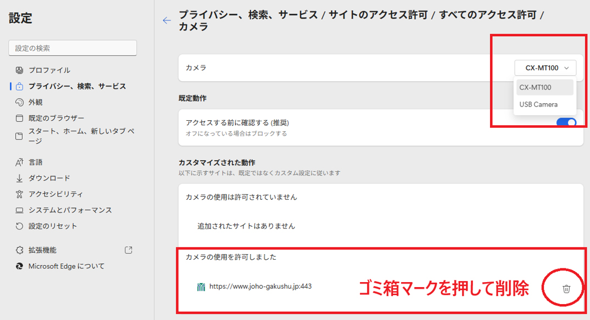
Task: Click the 設定の検索 search field
Action: [73, 48]
